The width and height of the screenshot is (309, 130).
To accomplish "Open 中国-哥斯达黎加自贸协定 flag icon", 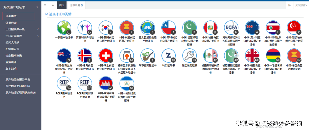I will 273,28.
